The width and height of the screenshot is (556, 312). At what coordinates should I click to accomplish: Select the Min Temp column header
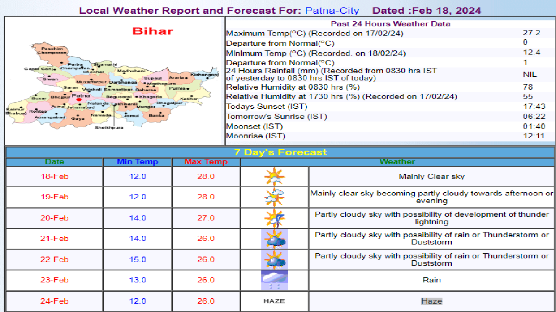[137, 162]
